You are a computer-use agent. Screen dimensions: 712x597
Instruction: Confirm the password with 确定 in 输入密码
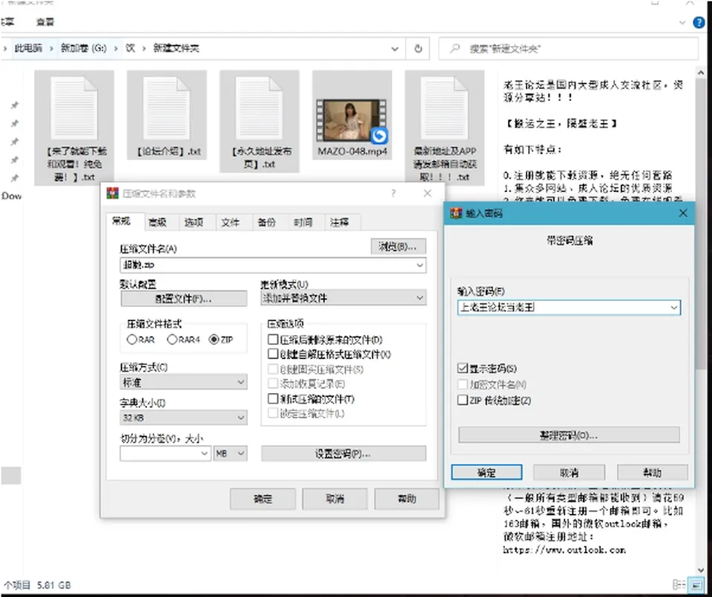pos(487,472)
